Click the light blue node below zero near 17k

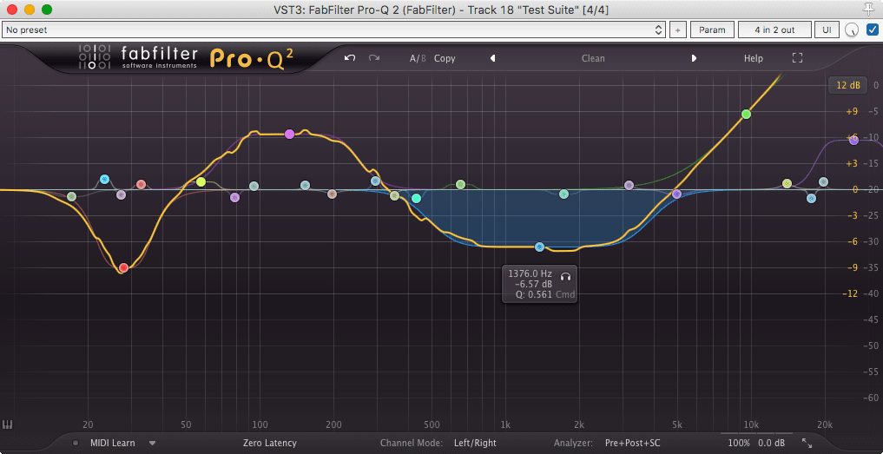pos(811,198)
